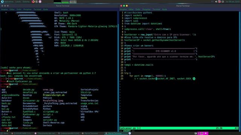Image resolution: width=241 pixels, height=135 pixels.
Task: Switch to Documento sem salvar taskbar window
Action: tap(45, 133)
